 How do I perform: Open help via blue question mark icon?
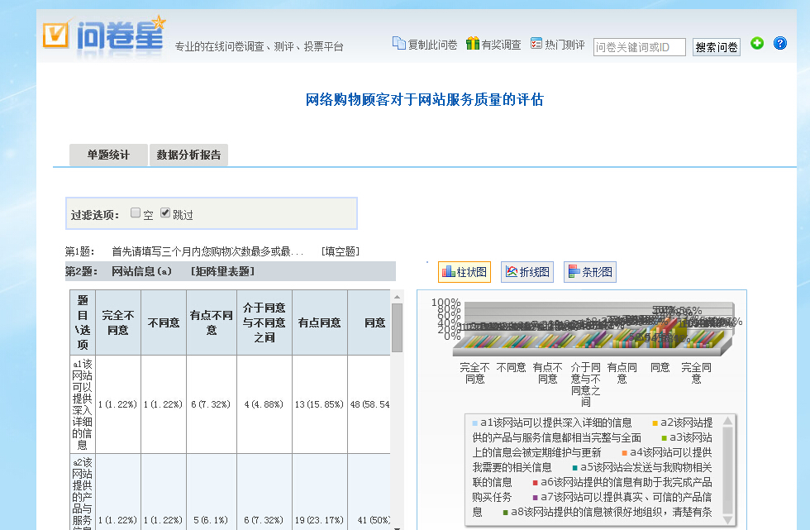pos(779,43)
